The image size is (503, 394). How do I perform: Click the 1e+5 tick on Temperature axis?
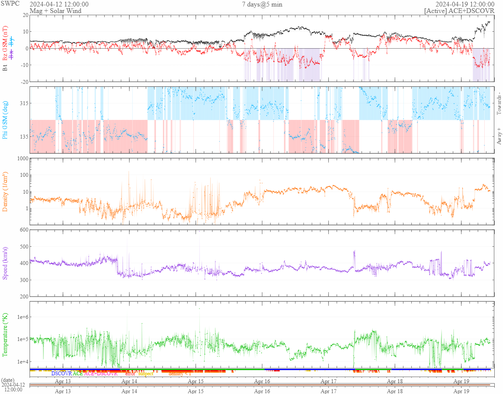23,339
